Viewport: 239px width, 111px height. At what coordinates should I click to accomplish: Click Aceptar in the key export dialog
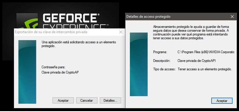(x=63, y=101)
